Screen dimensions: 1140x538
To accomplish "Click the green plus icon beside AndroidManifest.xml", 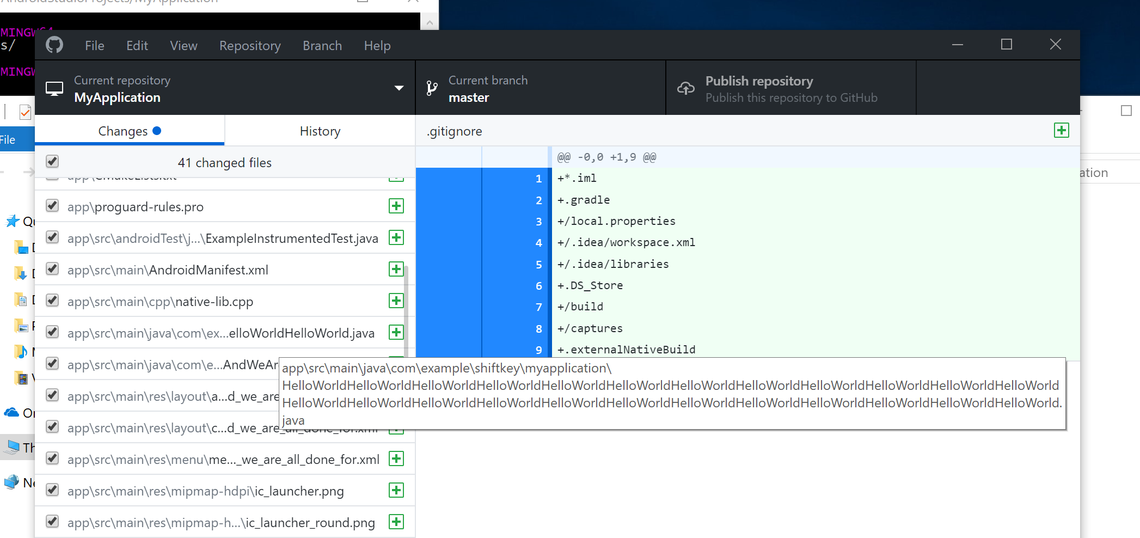I will point(396,269).
